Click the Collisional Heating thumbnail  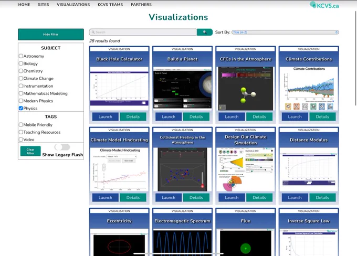(x=182, y=169)
